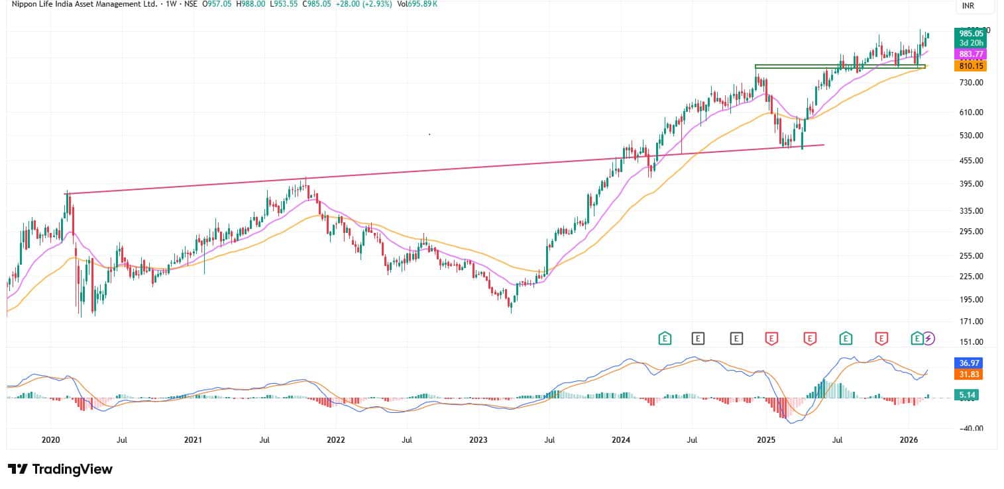Open the dark earnings marker near Jul 2024
Viewport: 1004px width, 489px height.
click(698, 338)
